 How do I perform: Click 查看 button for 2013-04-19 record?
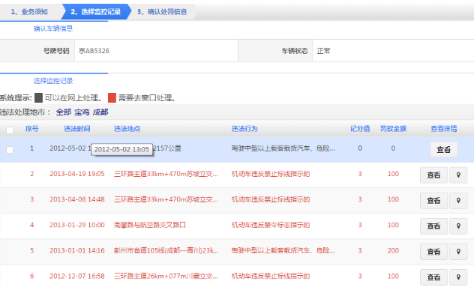433,175
